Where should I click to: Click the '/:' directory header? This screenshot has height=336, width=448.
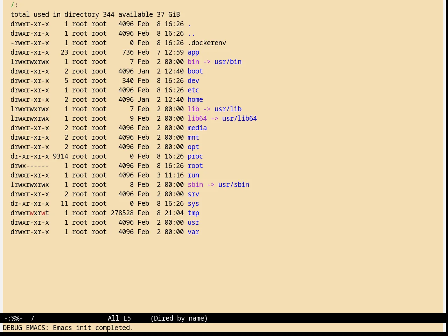(x=14, y=5)
